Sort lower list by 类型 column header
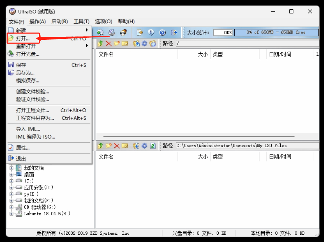324x242 pixels. (235, 157)
